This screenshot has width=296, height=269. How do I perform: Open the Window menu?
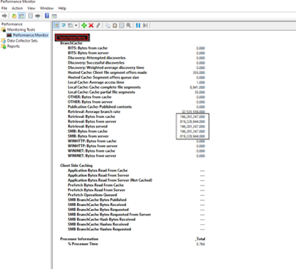pos(47,8)
